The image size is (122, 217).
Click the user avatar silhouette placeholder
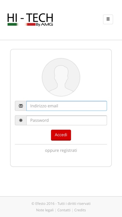pos(61,77)
